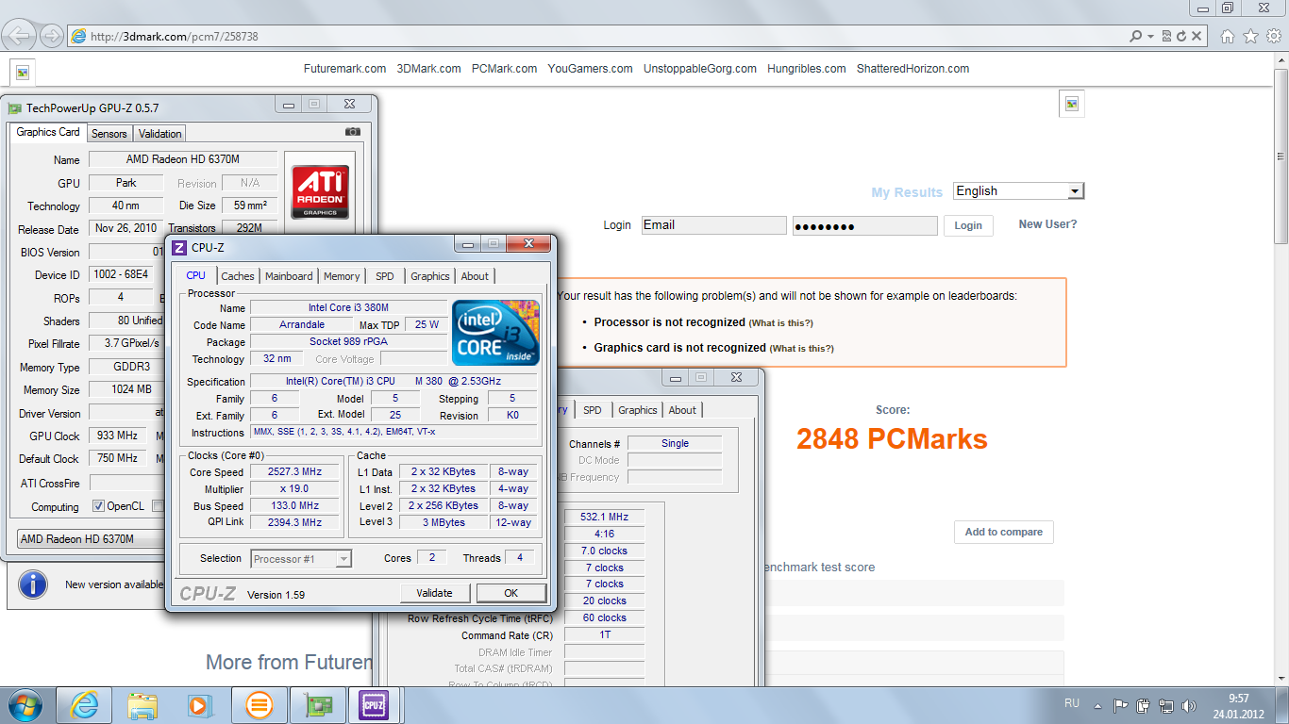Open Windows Explorer folder taskbar icon
This screenshot has height=724, width=1289.
click(142, 704)
